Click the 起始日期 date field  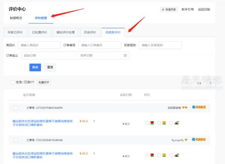48,55
